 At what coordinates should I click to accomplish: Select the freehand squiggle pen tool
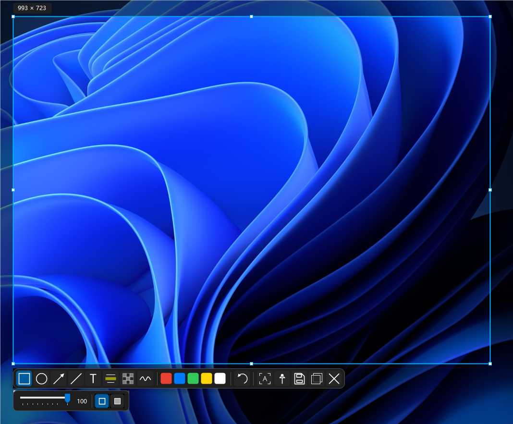(x=145, y=379)
